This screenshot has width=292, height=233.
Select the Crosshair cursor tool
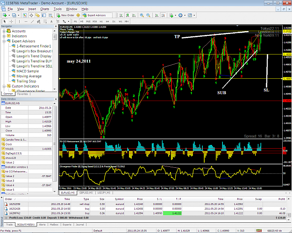(x=11, y=21)
